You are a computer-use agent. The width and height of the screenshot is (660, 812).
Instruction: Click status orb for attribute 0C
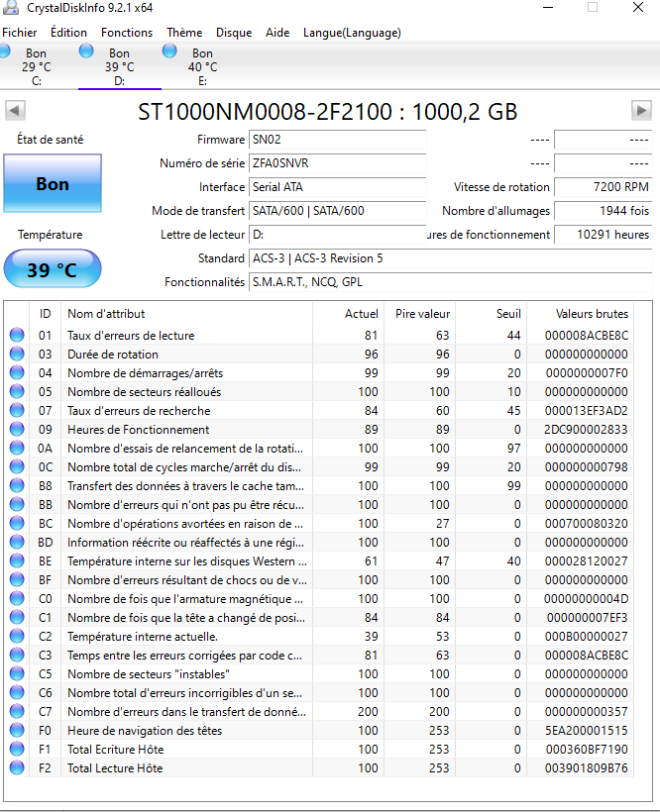(x=17, y=466)
